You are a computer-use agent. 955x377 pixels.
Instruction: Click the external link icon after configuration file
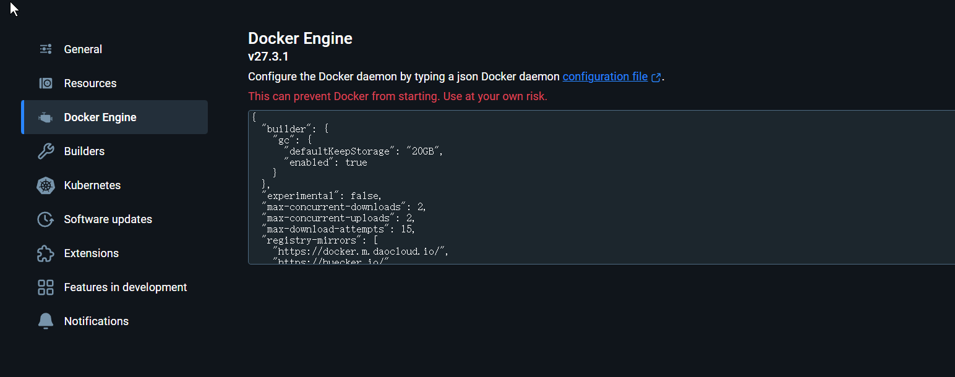656,77
